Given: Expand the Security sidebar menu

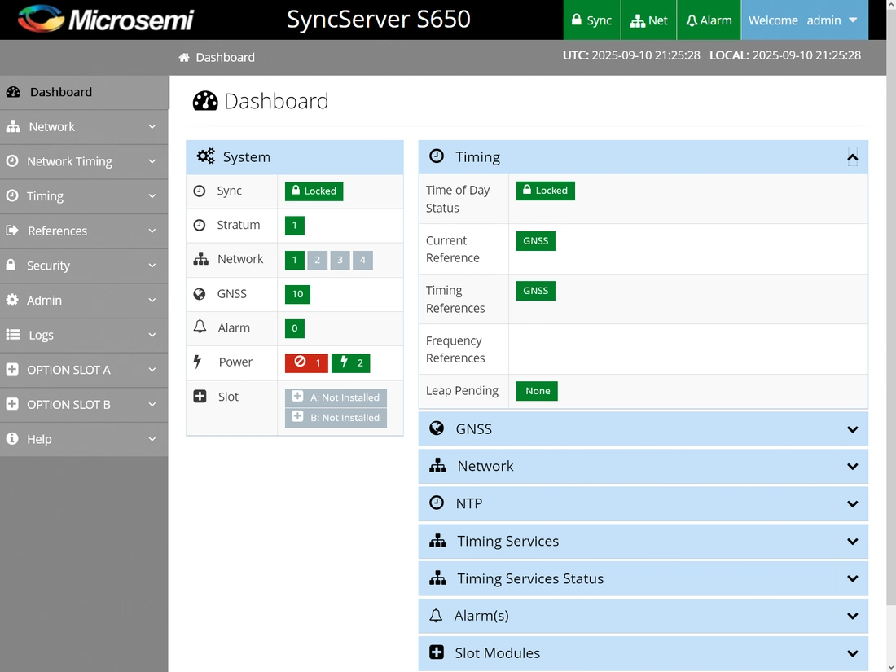Looking at the screenshot, I should pyautogui.click(x=84, y=266).
